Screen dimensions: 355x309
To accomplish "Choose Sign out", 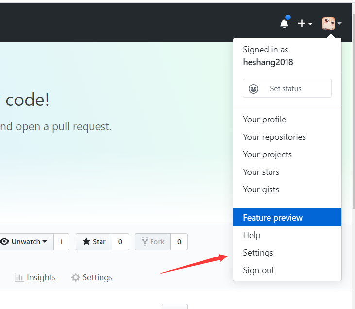I will (x=287, y=270).
